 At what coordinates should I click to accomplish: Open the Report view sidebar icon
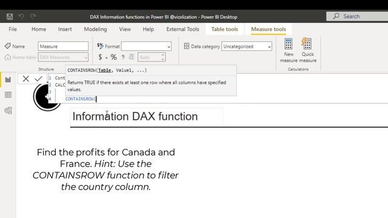8,79
